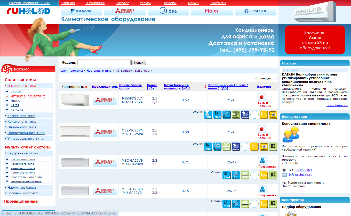Image resolution: width=351 pixels, height=216 pixels.
Task: Sort by Уровень шума column header
Action: point(228,87)
